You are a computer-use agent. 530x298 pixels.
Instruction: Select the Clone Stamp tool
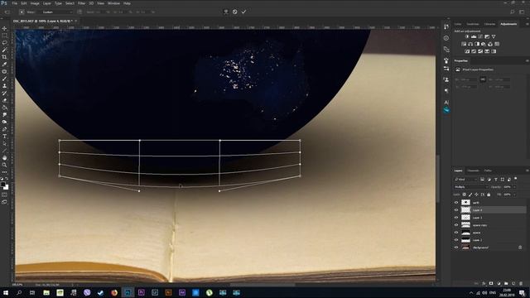pyautogui.click(x=4, y=86)
